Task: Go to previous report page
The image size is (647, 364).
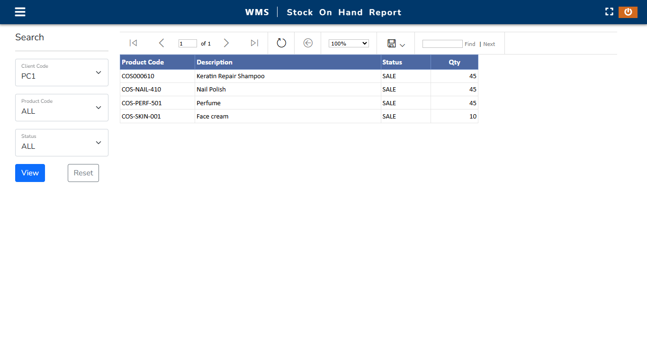Action: (x=161, y=43)
